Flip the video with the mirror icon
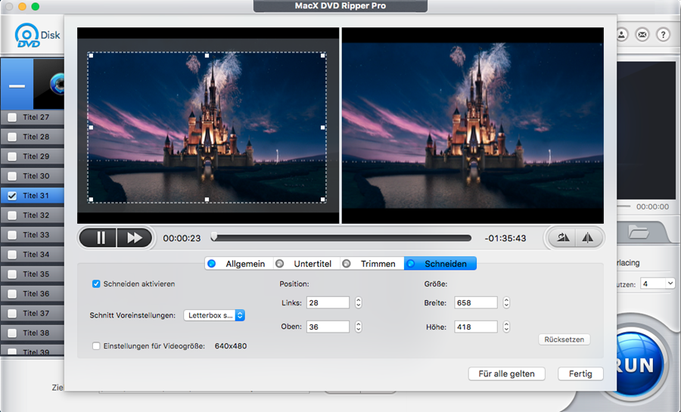This screenshot has height=412, width=681. [588, 237]
